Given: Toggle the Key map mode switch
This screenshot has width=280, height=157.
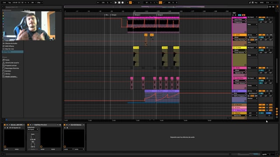Looking at the screenshot, I should pyautogui.click(x=256, y=3).
